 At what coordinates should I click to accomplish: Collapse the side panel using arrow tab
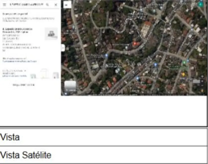pos(63,48)
